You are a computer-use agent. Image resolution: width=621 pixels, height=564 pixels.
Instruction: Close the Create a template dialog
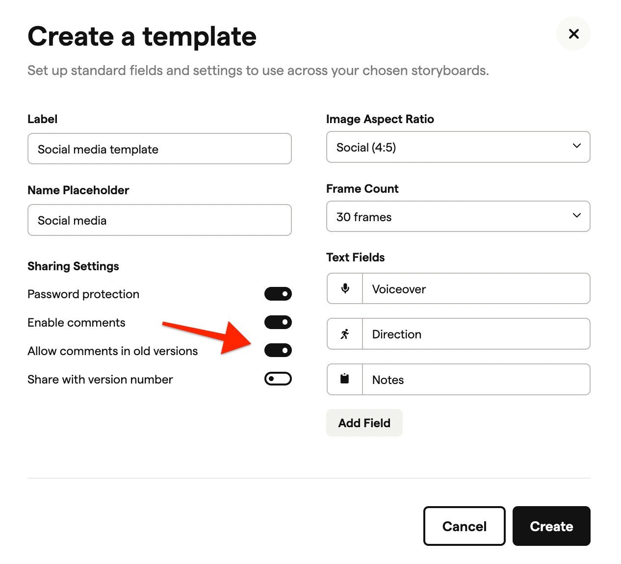[573, 34]
